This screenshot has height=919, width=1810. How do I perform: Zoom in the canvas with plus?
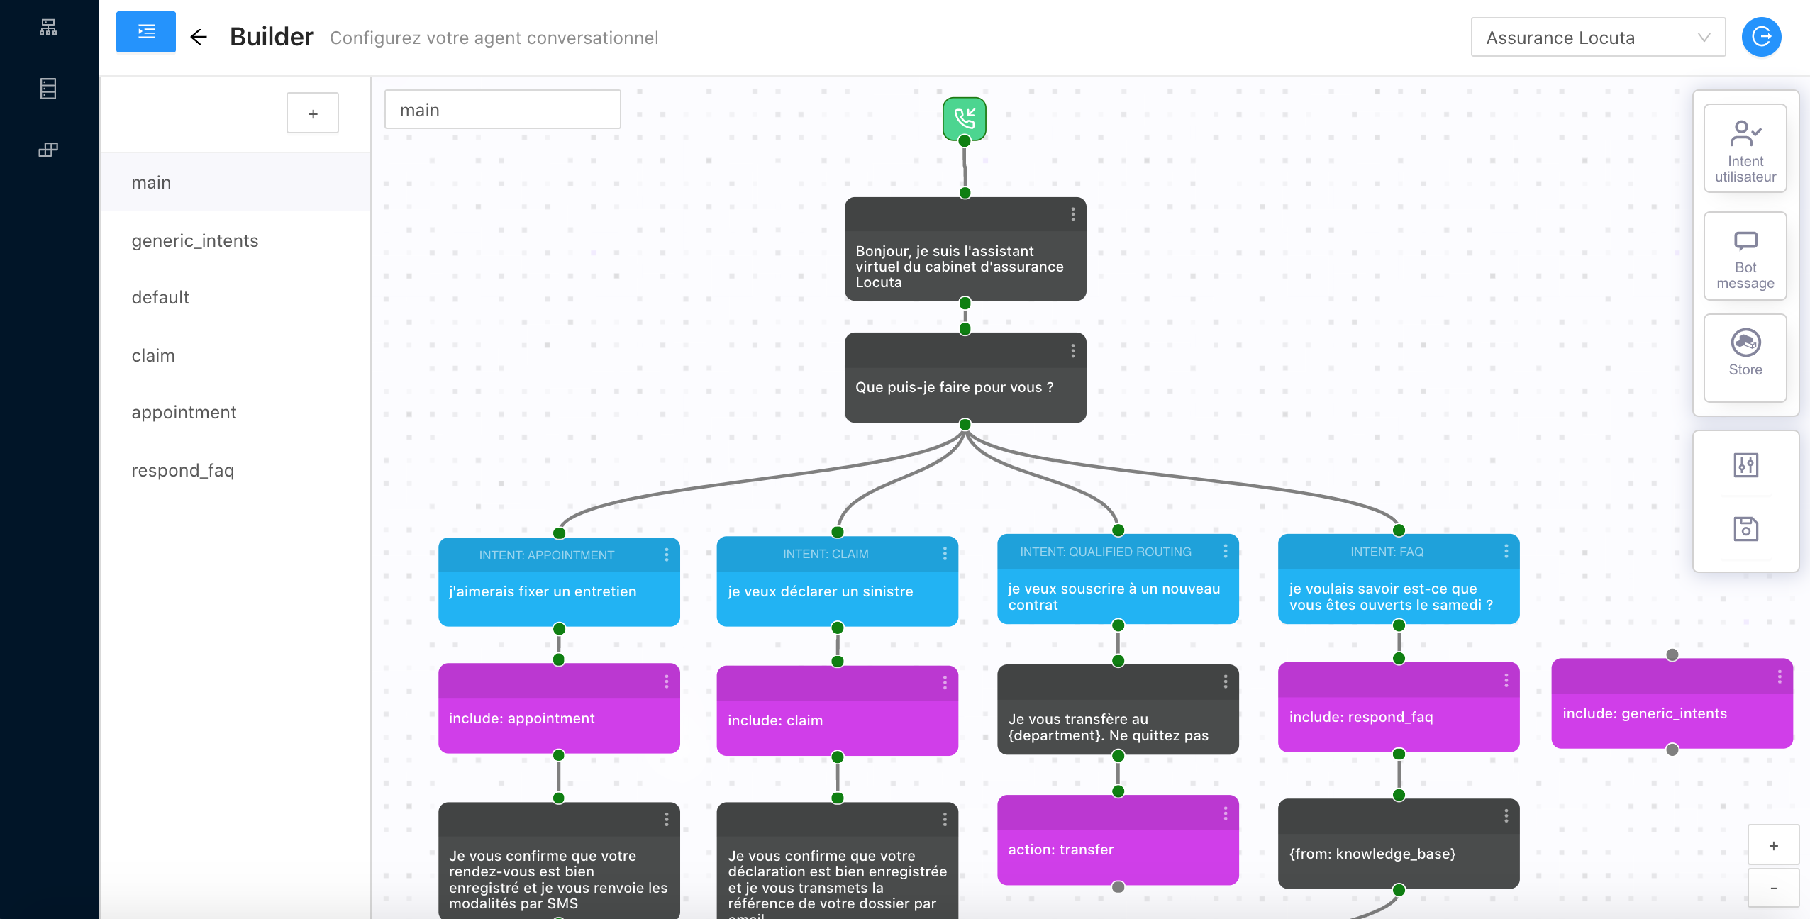tap(1773, 845)
